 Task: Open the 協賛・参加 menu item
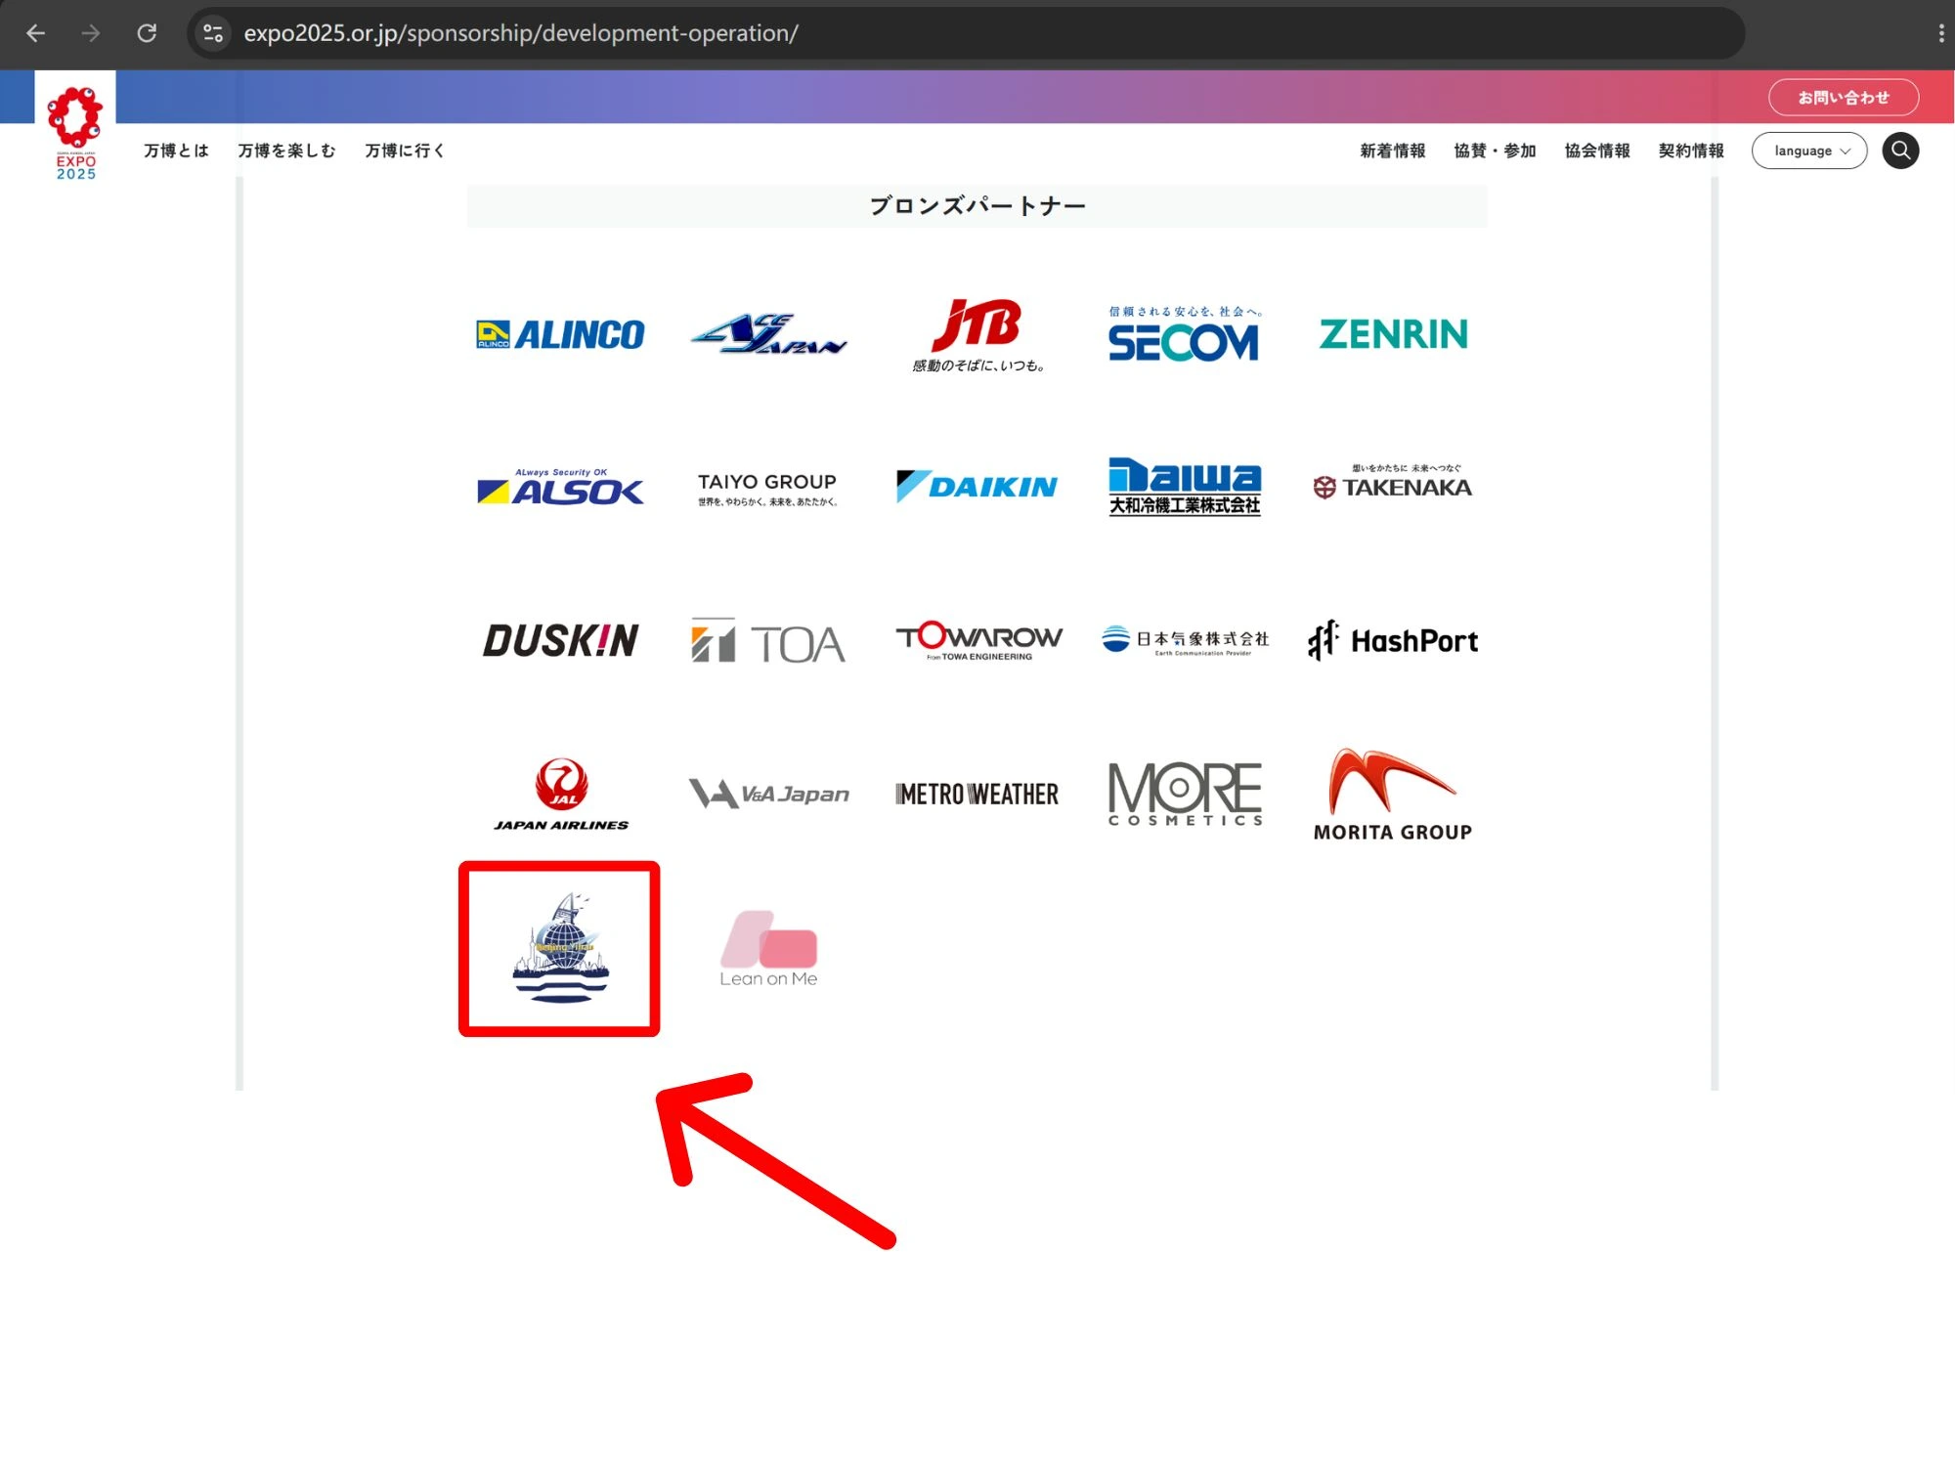click(1496, 151)
